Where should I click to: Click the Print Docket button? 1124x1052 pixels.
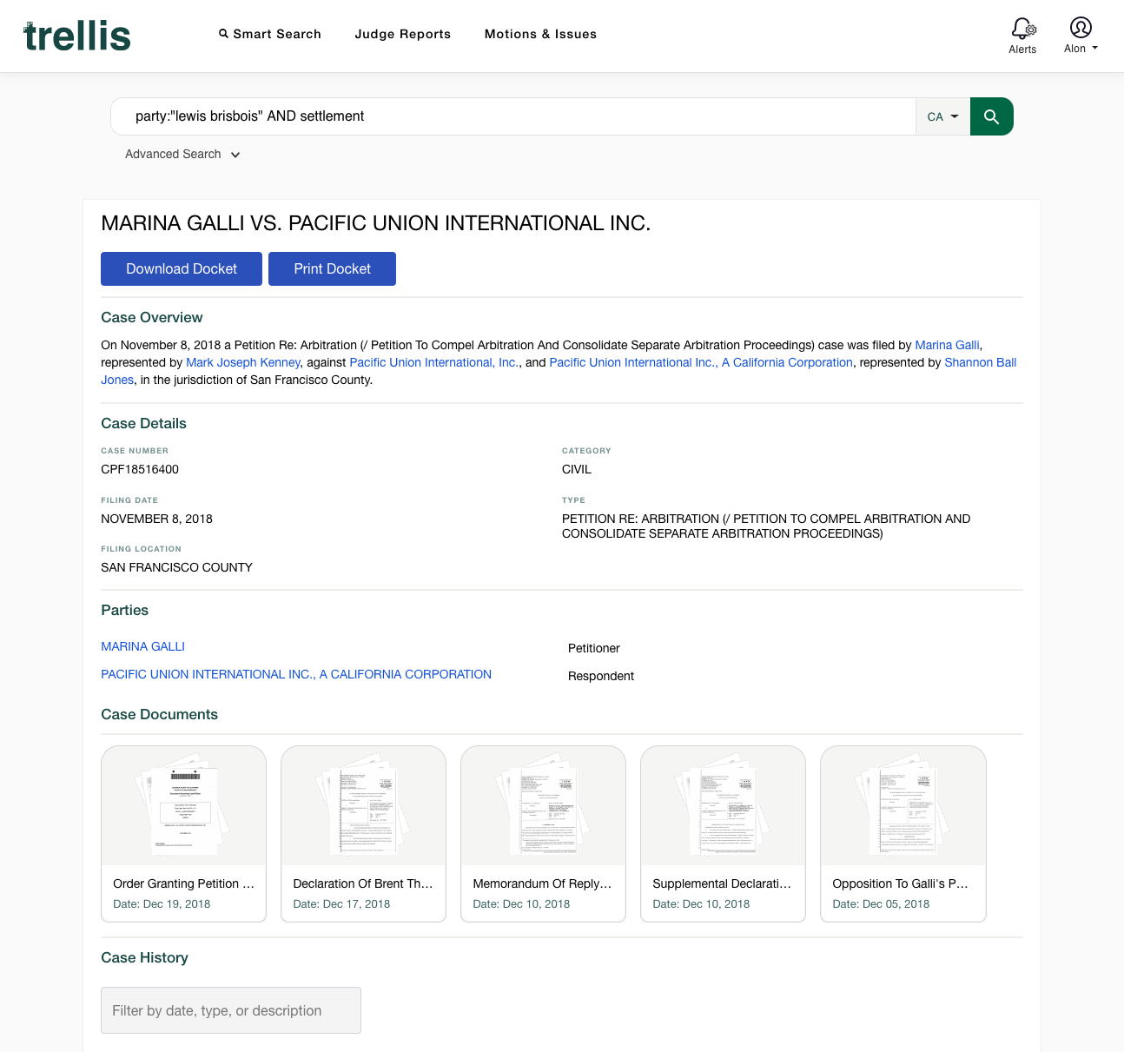[x=332, y=268]
